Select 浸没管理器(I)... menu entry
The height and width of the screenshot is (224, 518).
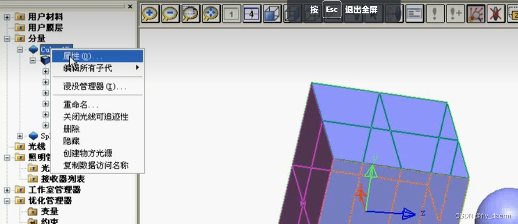click(97, 87)
